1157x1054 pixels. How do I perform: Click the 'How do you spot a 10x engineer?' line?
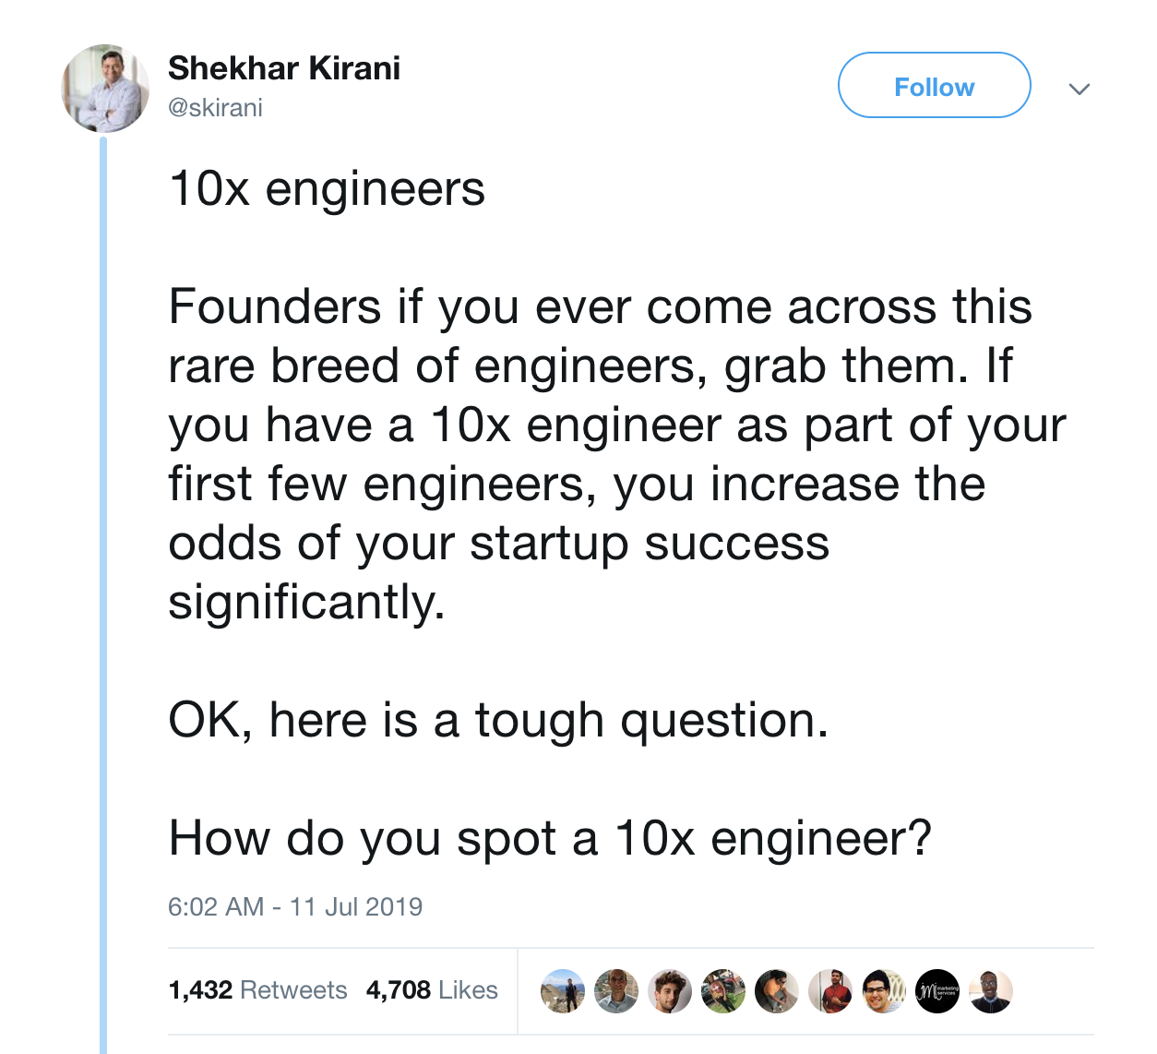550,840
